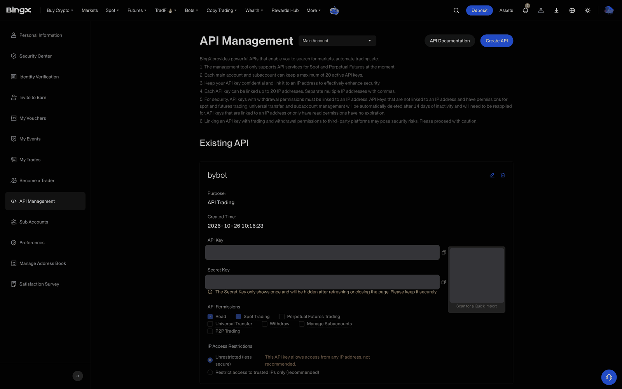This screenshot has height=389, width=622.
Task: Open Markets in top navigation
Action: click(x=90, y=11)
